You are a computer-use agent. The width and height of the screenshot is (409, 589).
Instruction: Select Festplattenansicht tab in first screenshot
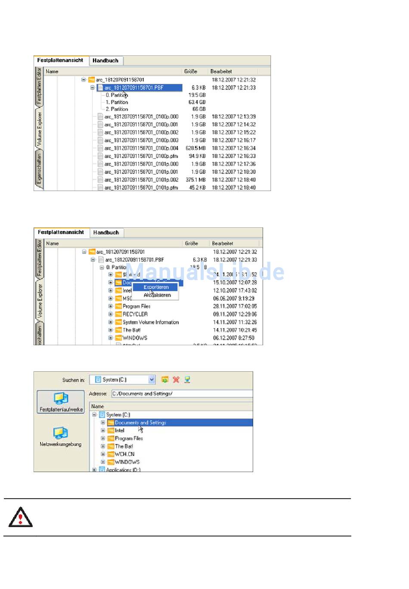point(60,60)
